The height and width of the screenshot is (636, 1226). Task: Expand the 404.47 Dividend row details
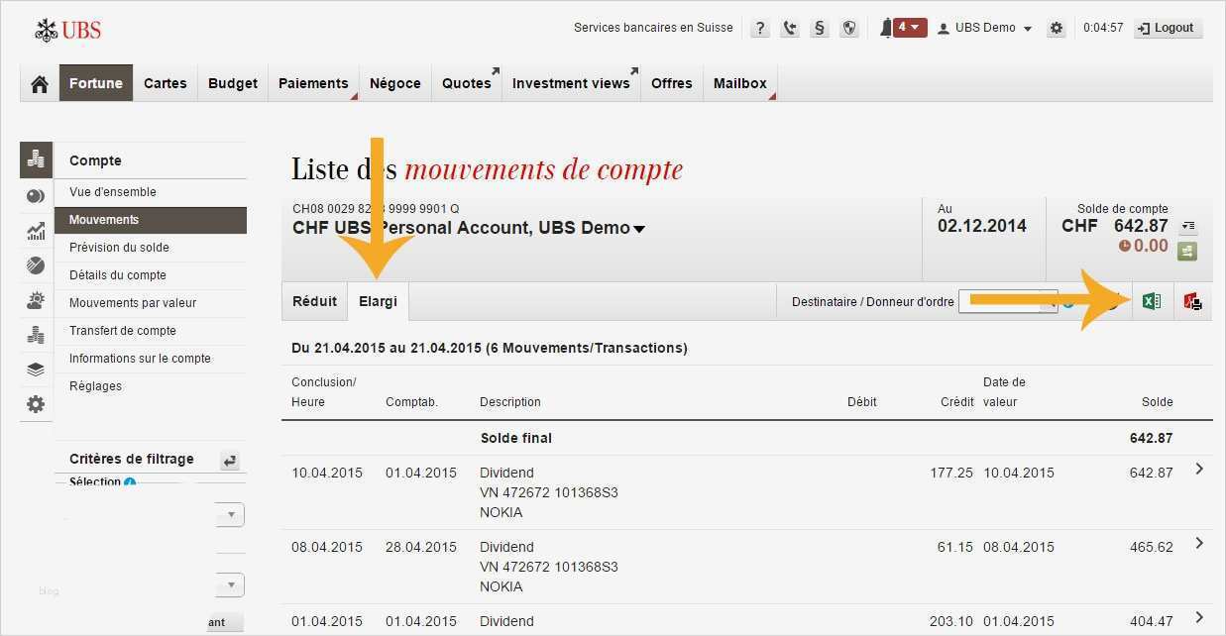click(x=1199, y=617)
